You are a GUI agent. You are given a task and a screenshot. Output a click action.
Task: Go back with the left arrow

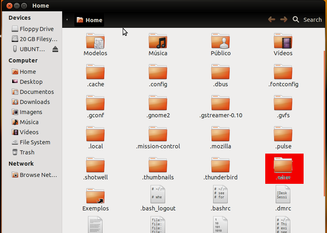click(272, 20)
